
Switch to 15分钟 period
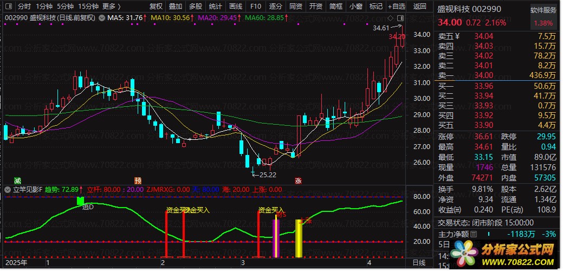pyautogui.click(x=88, y=6)
